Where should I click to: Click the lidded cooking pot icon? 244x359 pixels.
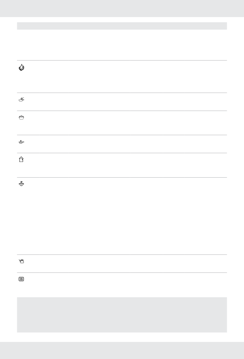point(21,117)
